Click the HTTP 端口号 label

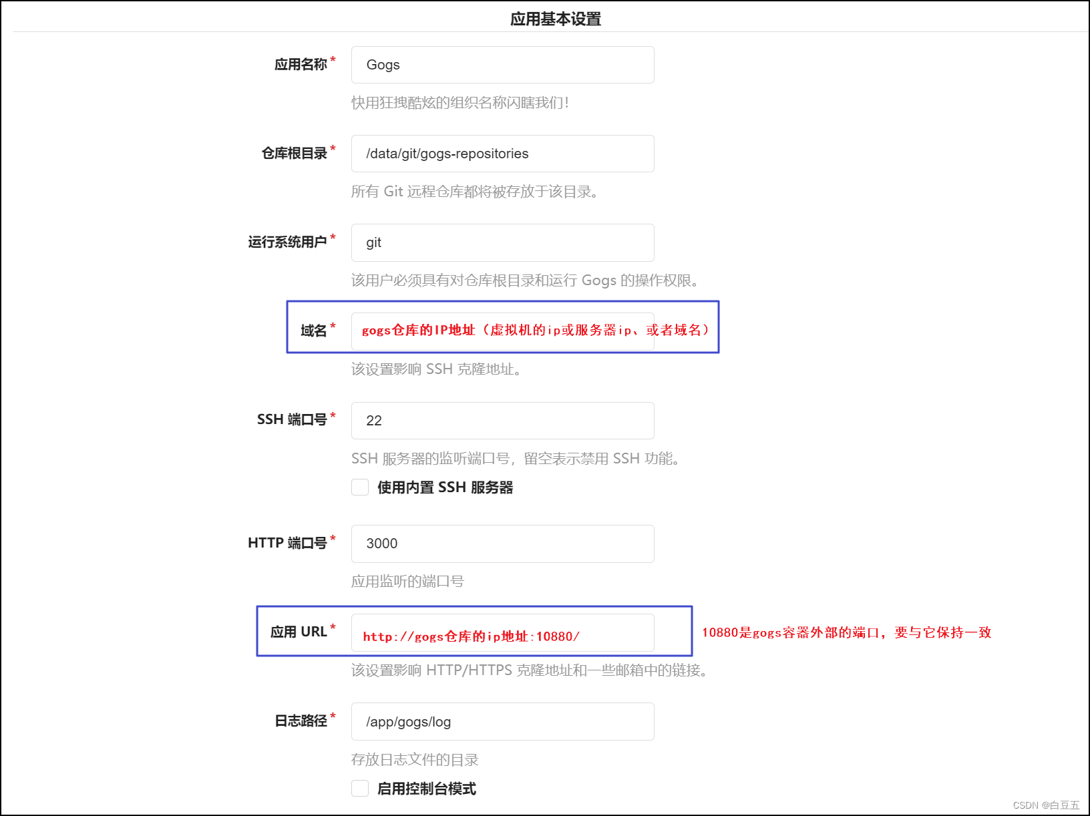(287, 543)
